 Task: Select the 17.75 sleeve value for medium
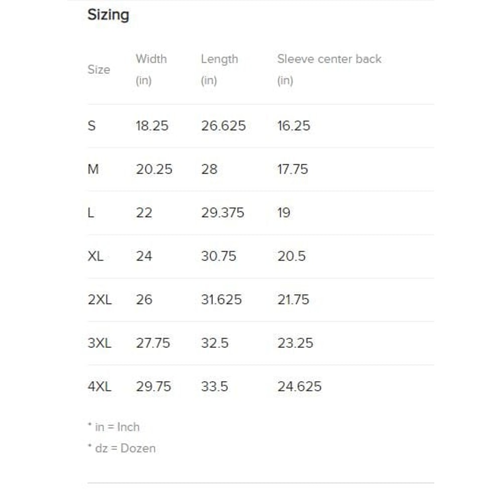coord(293,169)
